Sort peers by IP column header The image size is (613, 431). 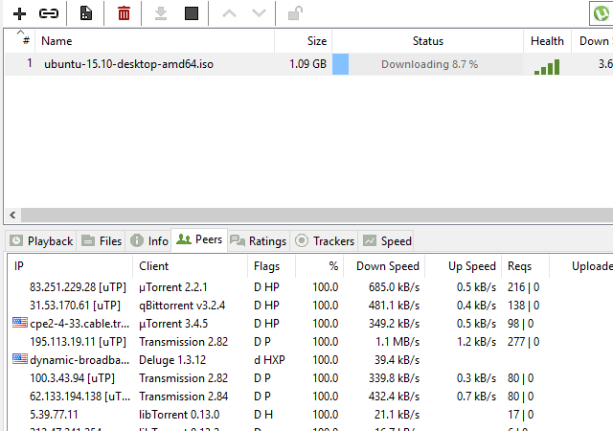(x=70, y=266)
